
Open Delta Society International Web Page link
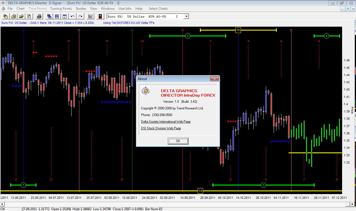[166, 122]
